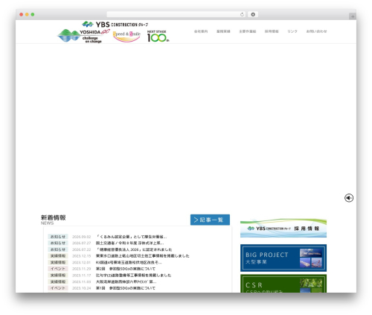This screenshot has height=315, width=372.
Task: Open the 主要作業船 menu item
Action: click(248, 31)
